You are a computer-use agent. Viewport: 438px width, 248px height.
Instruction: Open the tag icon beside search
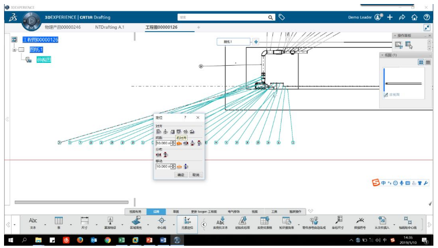tap(282, 17)
